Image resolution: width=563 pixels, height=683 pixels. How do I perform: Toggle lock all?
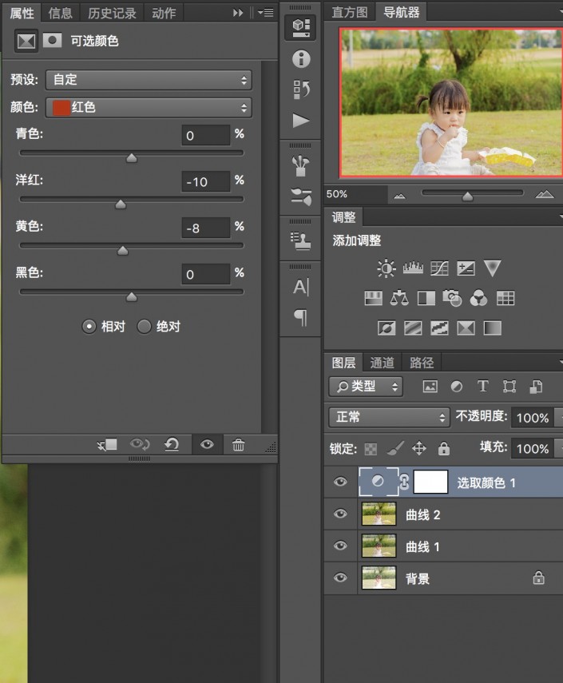click(x=444, y=448)
